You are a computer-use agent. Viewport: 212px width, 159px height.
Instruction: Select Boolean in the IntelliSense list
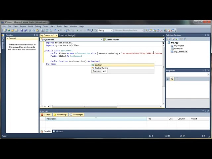pos(123,65)
